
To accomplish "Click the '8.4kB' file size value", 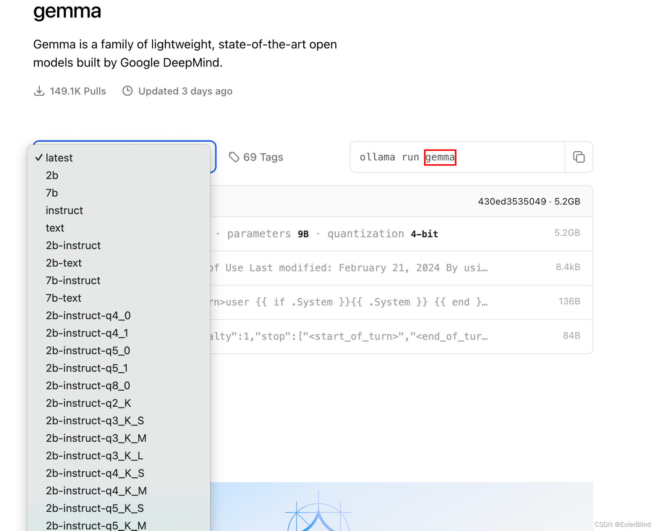I will pos(567,267).
